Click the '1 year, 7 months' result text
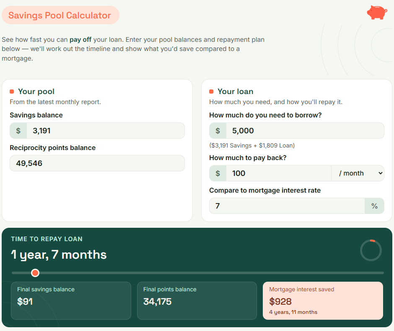The width and height of the screenshot is (394, 331). click(x=59, y=255)
